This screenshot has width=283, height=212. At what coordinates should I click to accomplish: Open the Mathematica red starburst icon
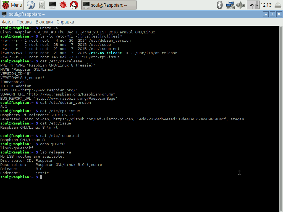point(63,5)
